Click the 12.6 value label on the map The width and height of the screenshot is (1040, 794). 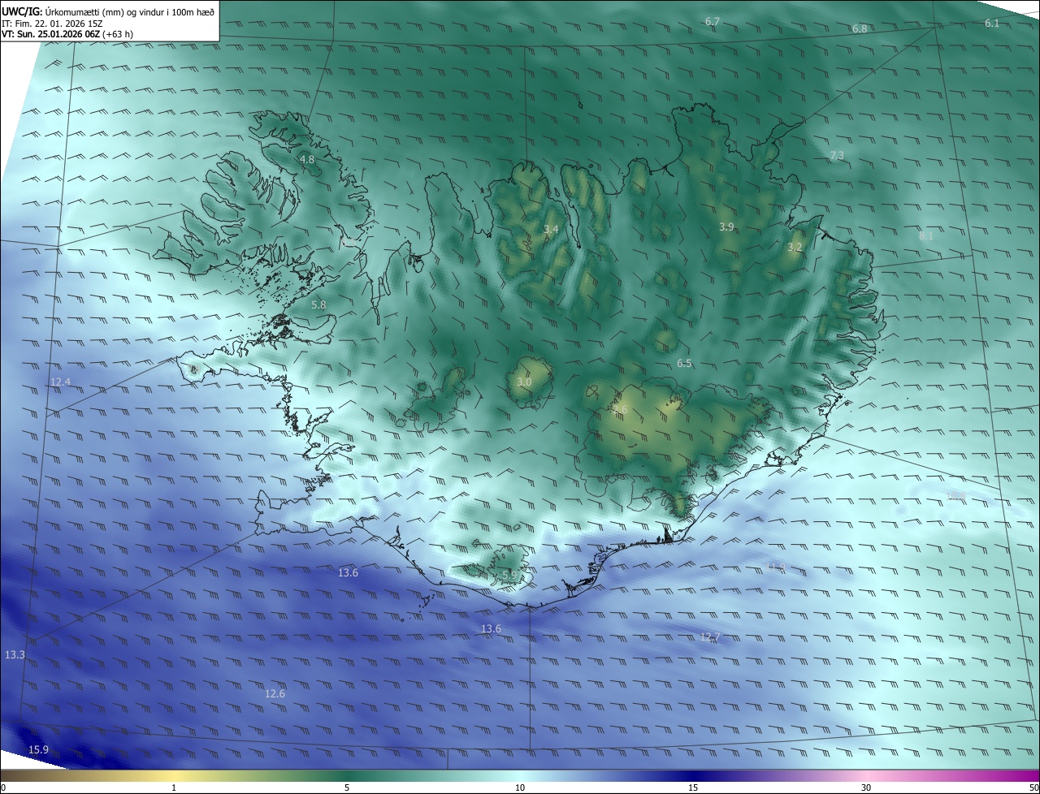tap(275, 693)
